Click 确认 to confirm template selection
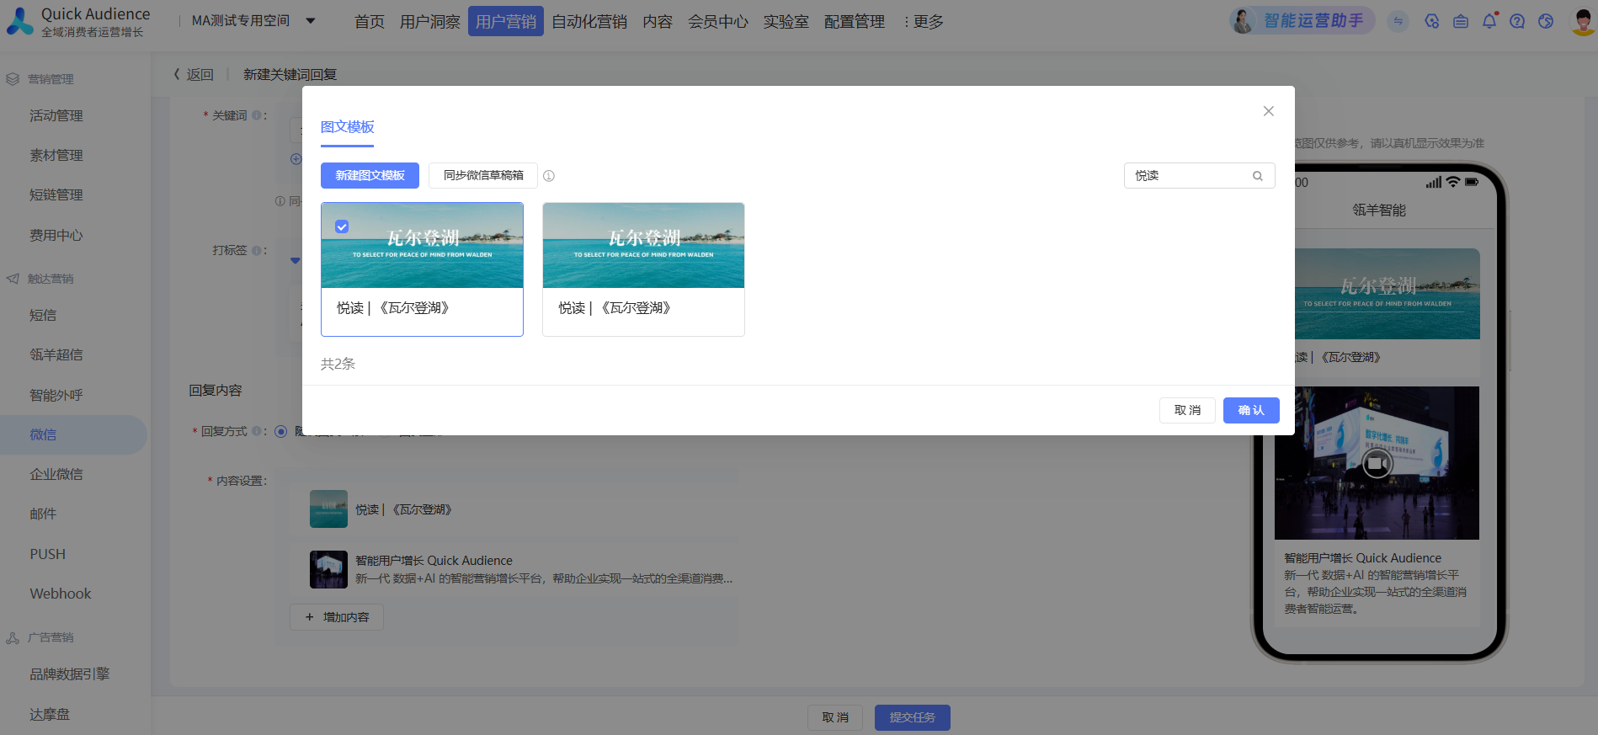 [1251, 410]
